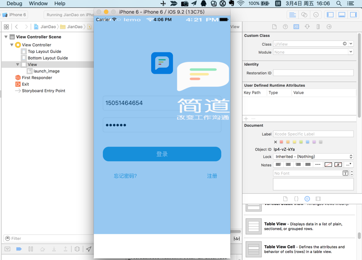Set notes alignment to center
This screenshot has height=260, width=362.
tap(288, 165)
